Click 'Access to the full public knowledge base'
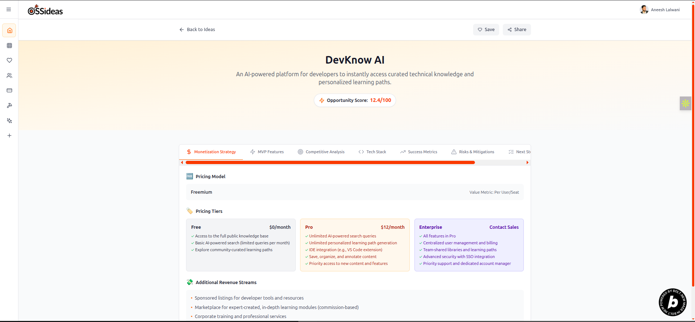Image resolution: width=695 pixels, height=322 pixels. [232, 236]
